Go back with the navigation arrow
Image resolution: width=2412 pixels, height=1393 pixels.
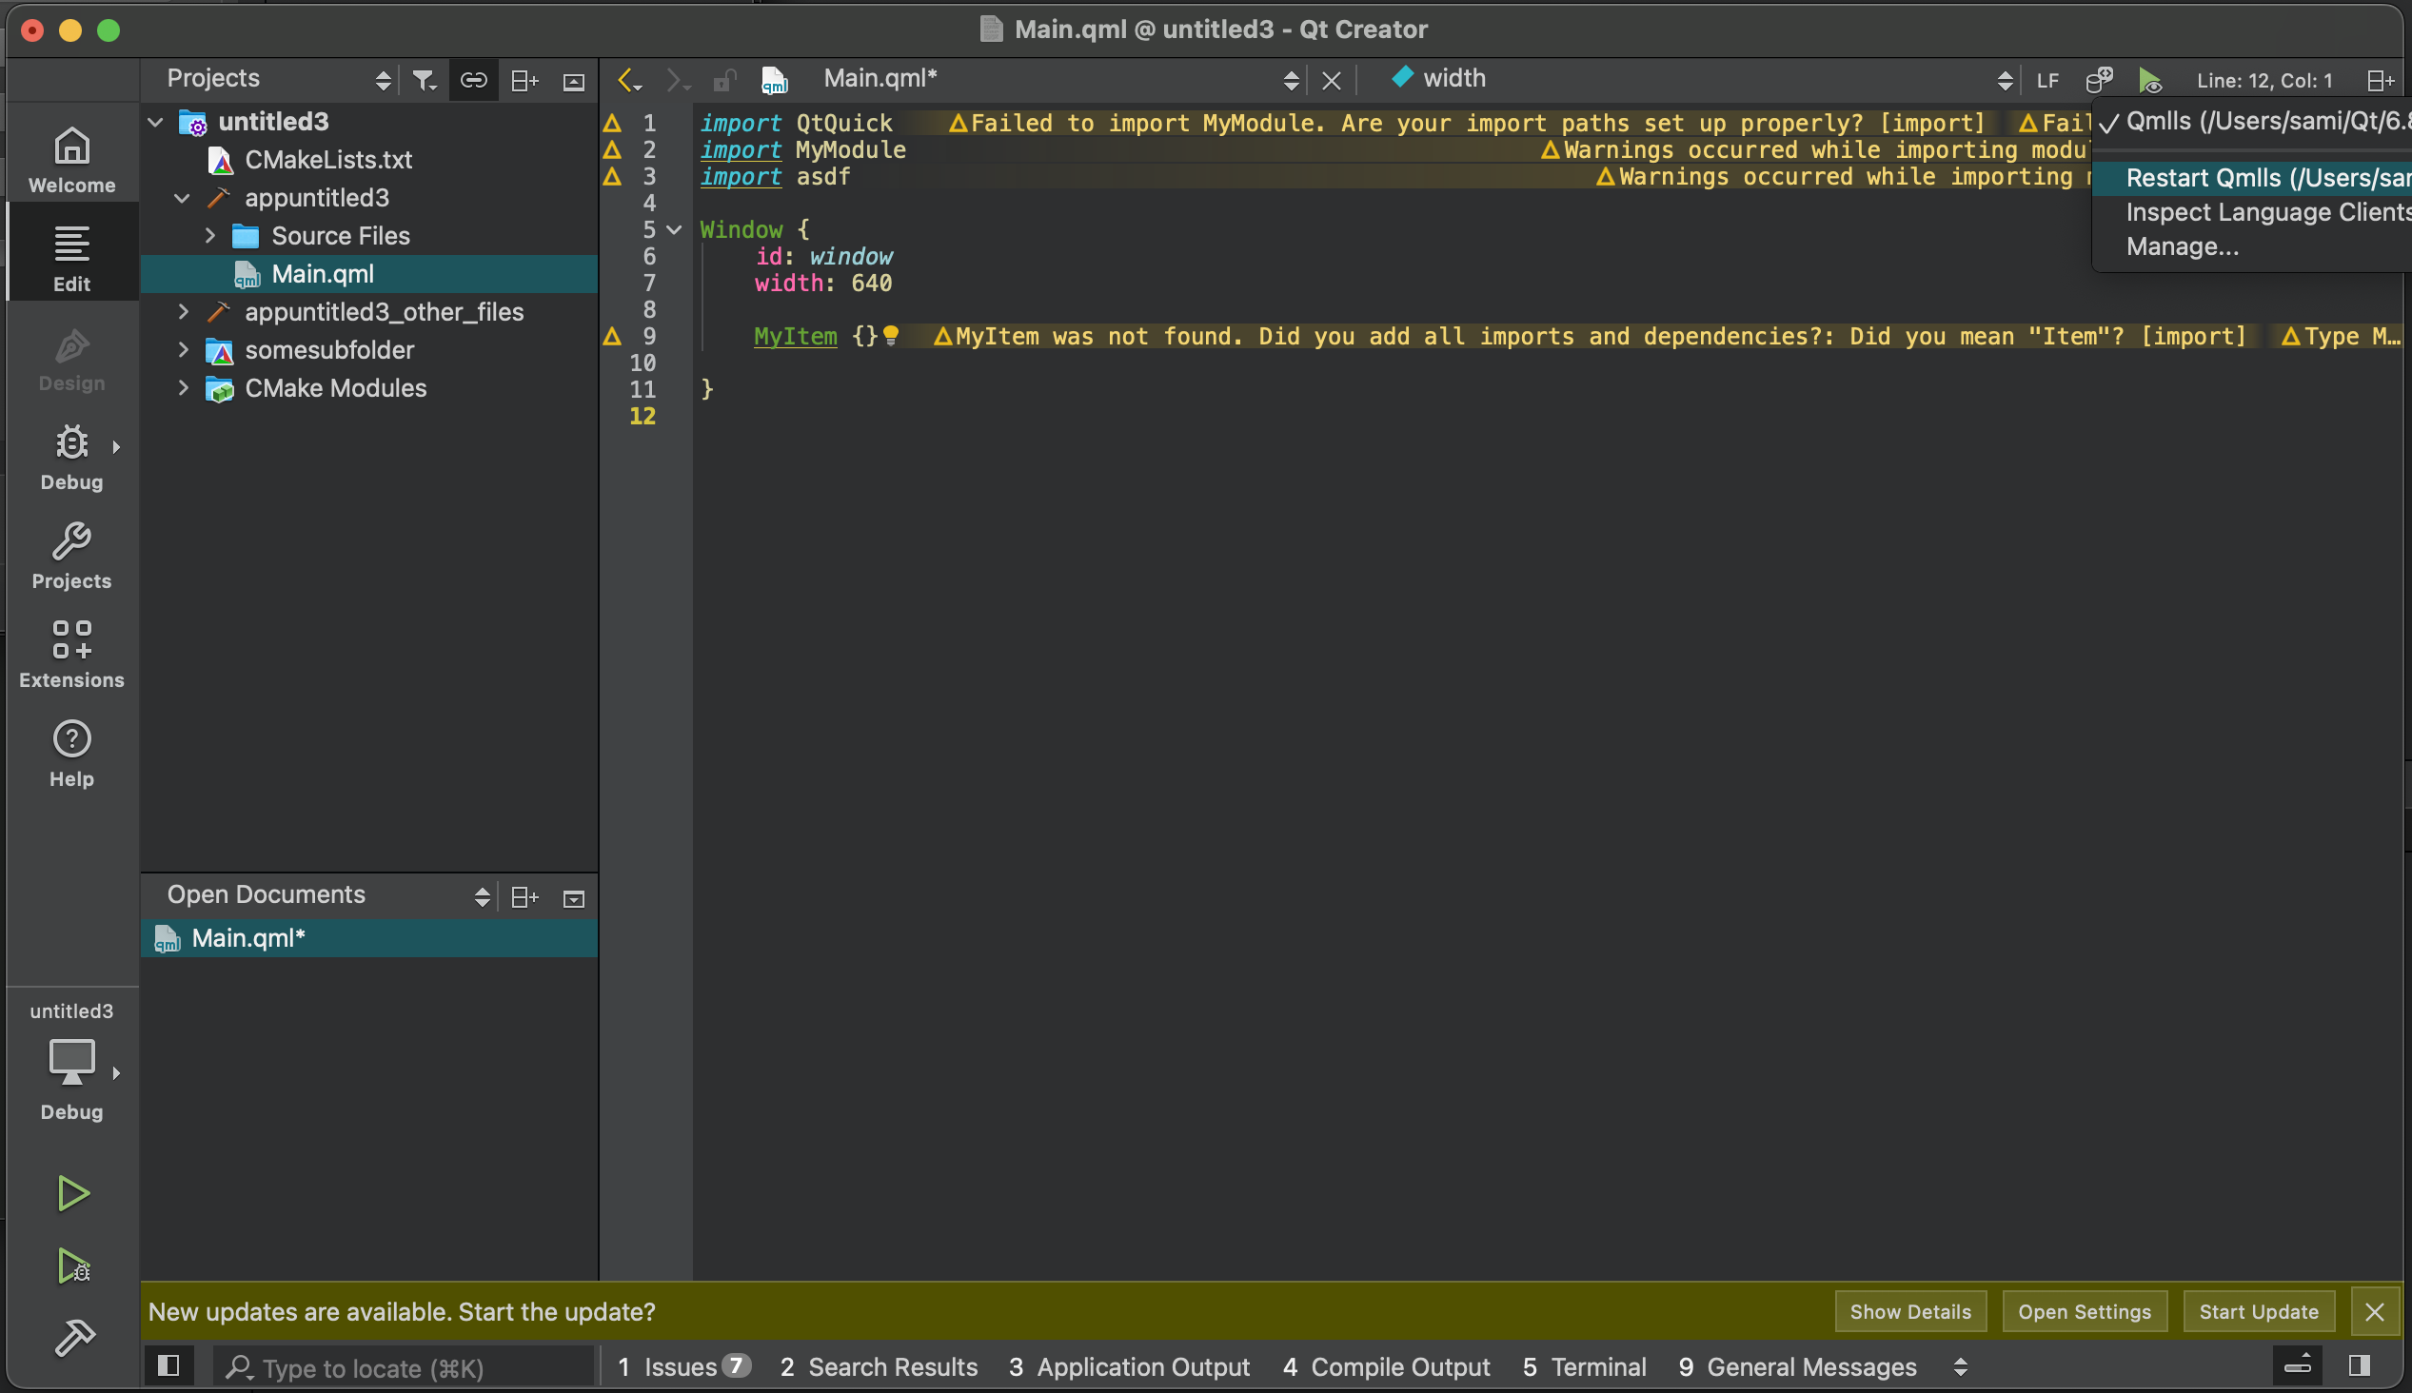click(x=624, y=80)
